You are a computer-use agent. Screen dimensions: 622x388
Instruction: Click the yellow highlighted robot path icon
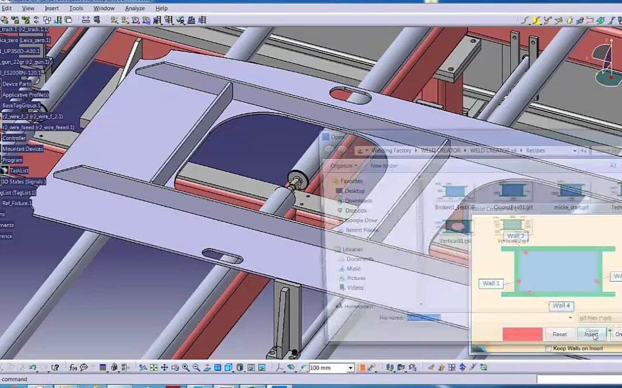point(537,20)
